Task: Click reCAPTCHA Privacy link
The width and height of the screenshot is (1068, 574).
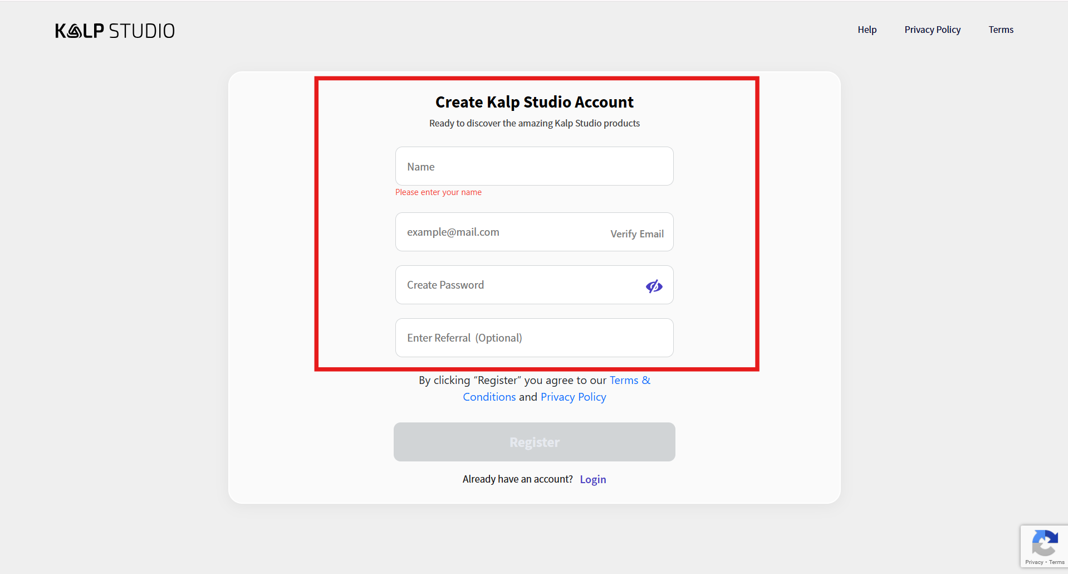Action: coord(1033,562)
